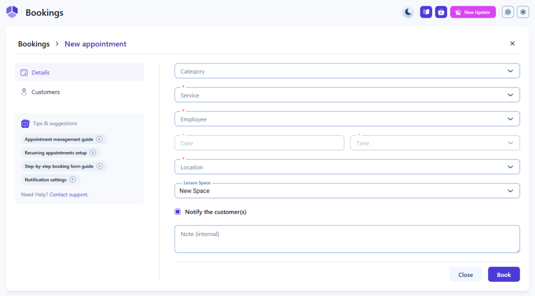Expand the Employee dropdown
Screen dimensions: 535x296
(x=347, y=119)
